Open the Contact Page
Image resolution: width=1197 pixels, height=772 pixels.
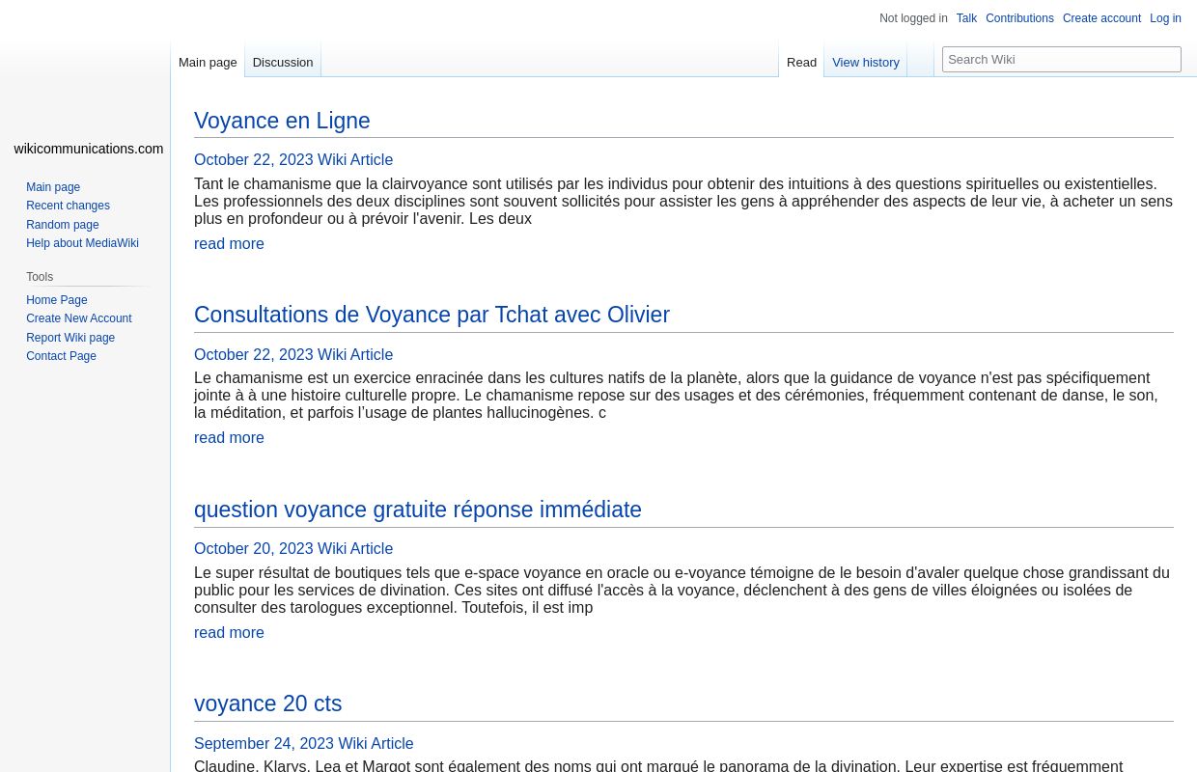point(61,356)
